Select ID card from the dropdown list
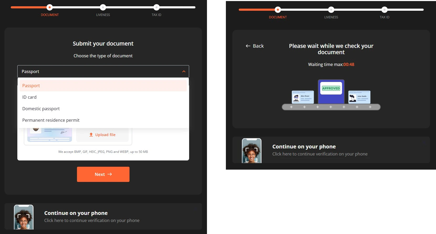Image resolution: width=436 pixels, height=234 pixels. click(29, 97)
